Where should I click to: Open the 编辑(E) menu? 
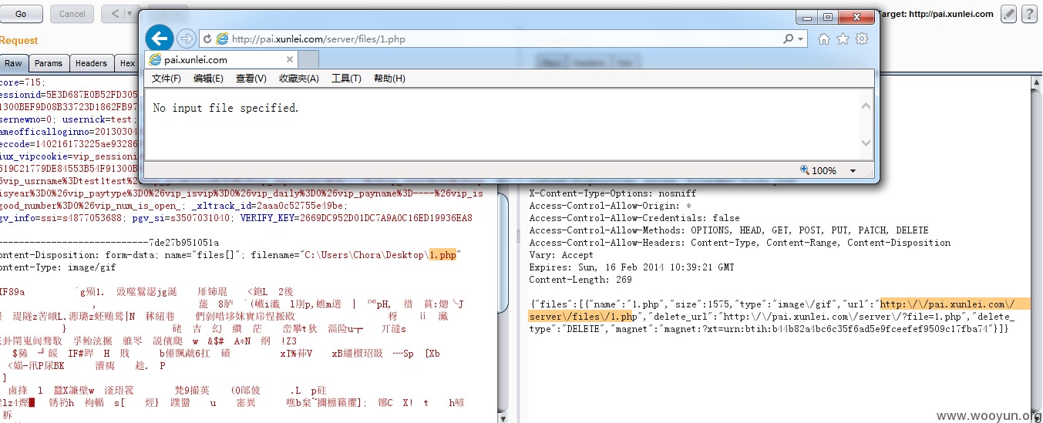point(208,79)
